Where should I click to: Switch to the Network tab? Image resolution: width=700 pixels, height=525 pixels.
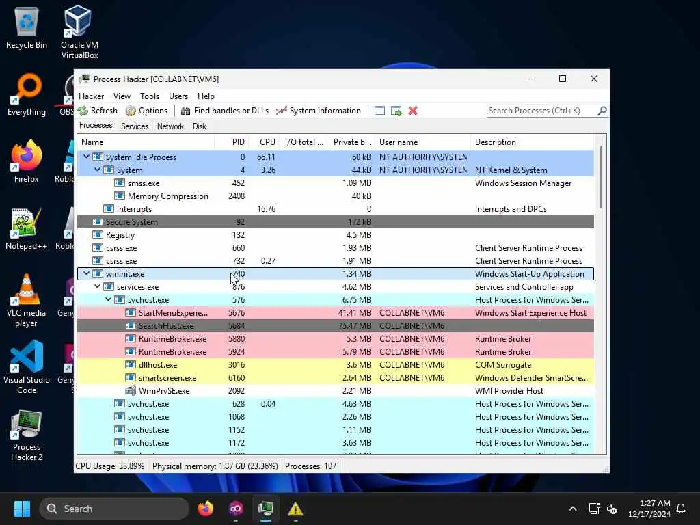(170, 126)
